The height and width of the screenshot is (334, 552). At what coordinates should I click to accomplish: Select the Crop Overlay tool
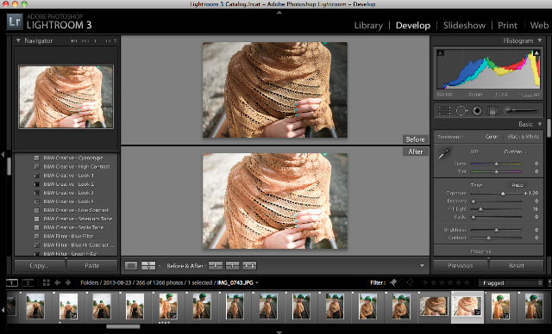coord(444,111)
